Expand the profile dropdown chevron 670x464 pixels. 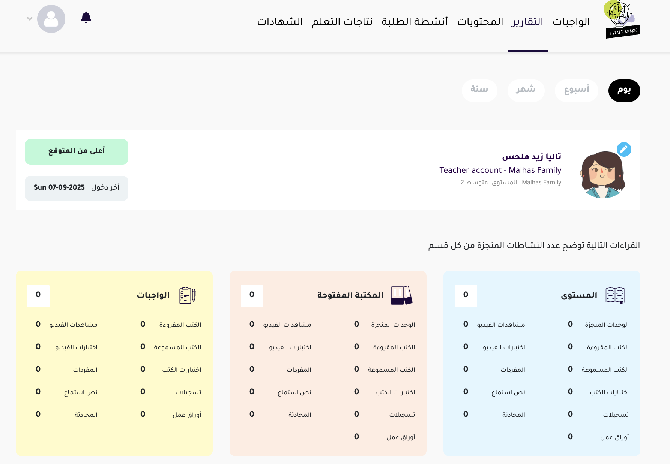click(30, 18)
